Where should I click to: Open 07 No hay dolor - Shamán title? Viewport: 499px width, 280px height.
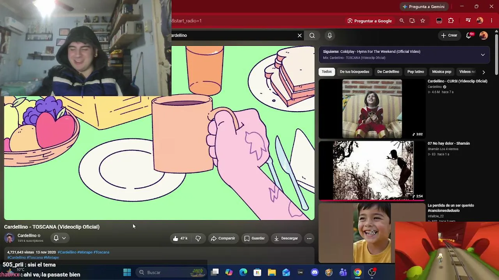[x=449, y=143]
